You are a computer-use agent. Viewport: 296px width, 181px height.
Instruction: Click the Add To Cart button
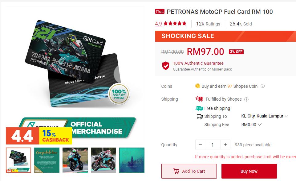[189, 171]
